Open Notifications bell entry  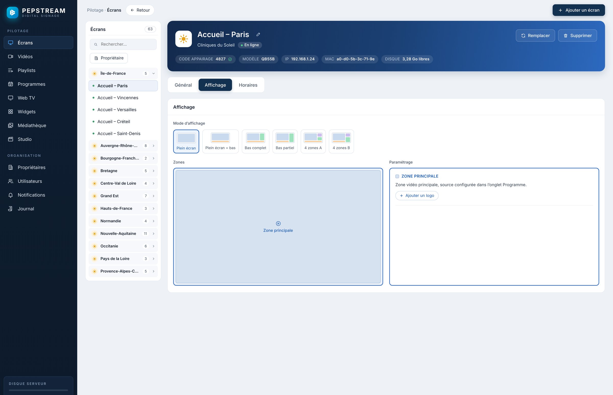point(39,195)
